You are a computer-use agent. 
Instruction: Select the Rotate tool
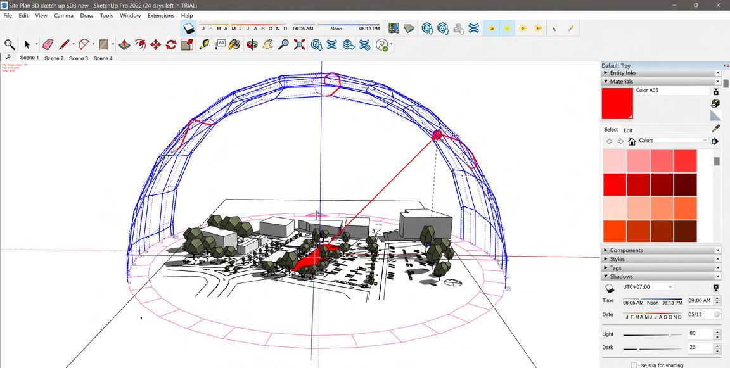[x=171, y=45]
